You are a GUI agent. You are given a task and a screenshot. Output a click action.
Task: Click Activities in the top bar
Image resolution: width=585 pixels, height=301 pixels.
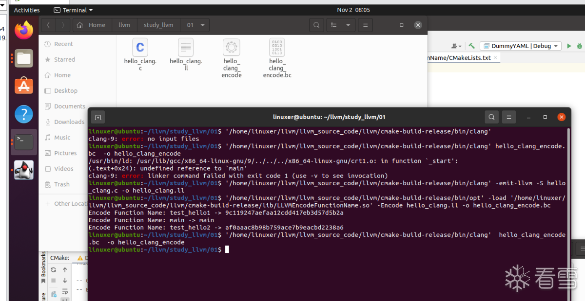coord(27,10)
